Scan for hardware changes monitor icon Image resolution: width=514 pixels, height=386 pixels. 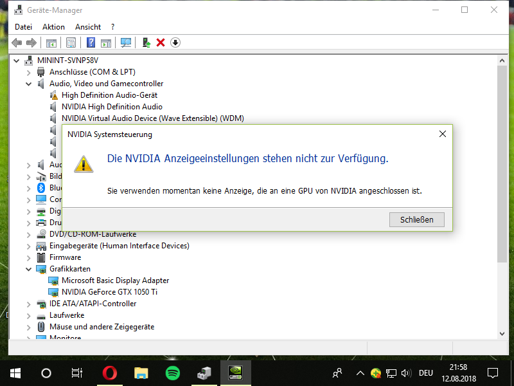click(125, 42)
